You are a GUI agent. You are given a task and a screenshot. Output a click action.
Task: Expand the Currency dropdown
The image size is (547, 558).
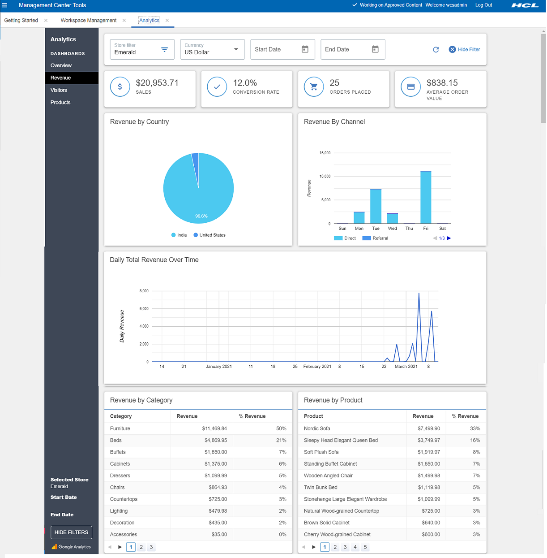point(236,49)
